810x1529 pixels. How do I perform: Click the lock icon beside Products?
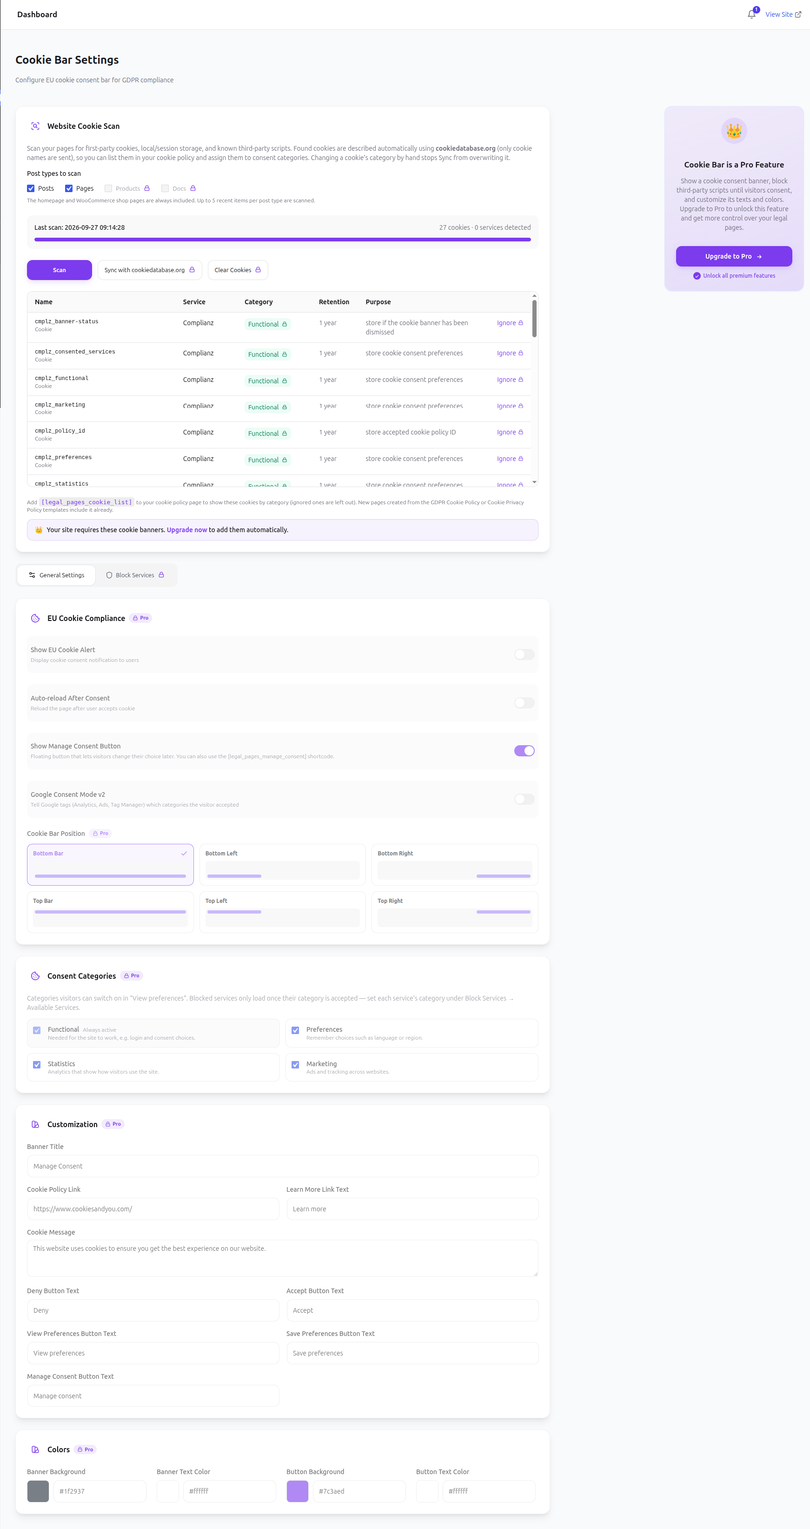146,188
